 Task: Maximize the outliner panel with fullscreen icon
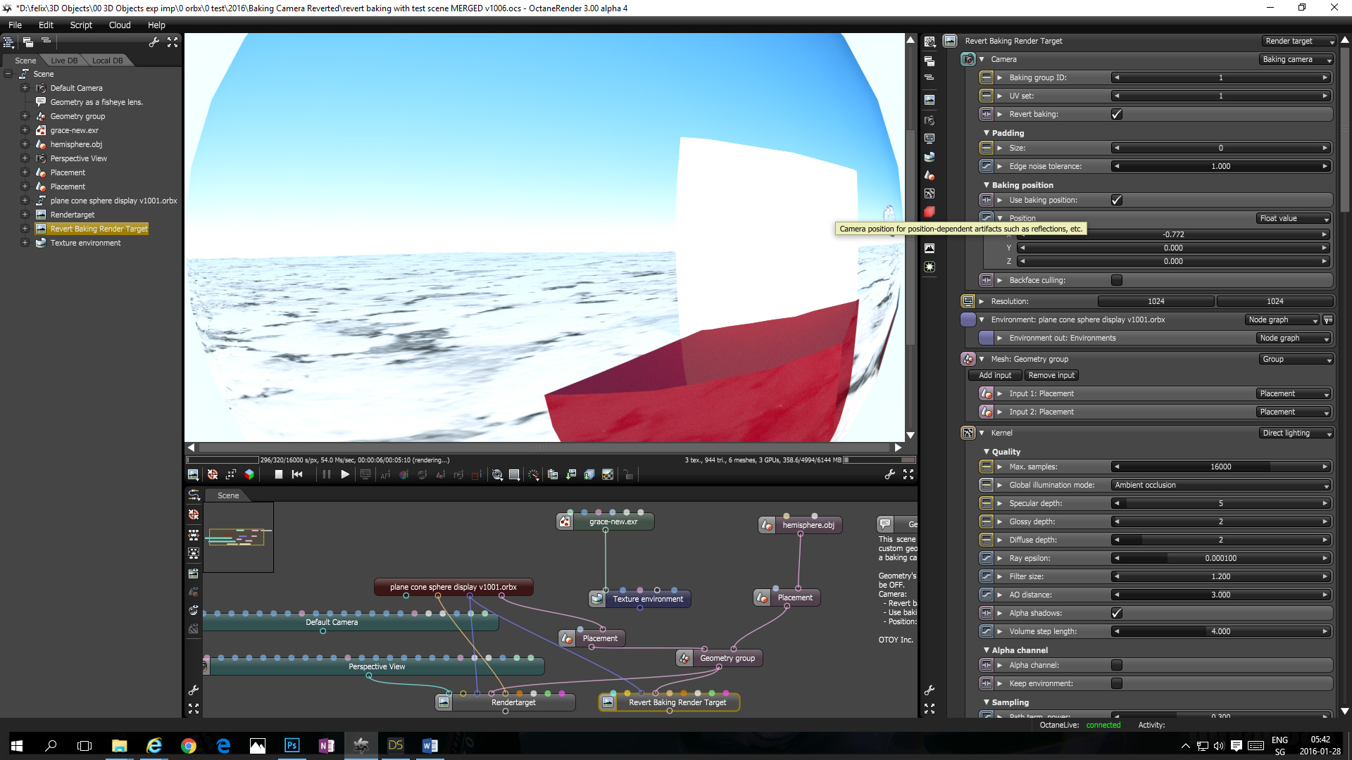point(173,42)
